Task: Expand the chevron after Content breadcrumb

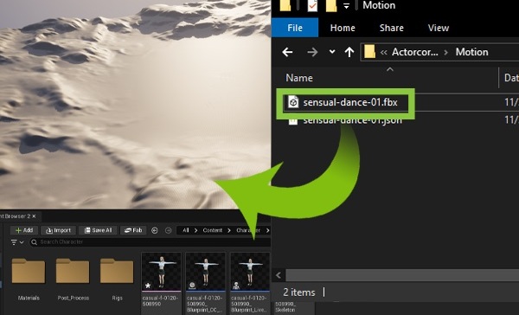Action: 229,230
